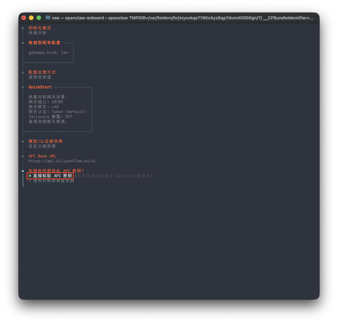Click the 网关认证: Token (default) line

(57, 112)
